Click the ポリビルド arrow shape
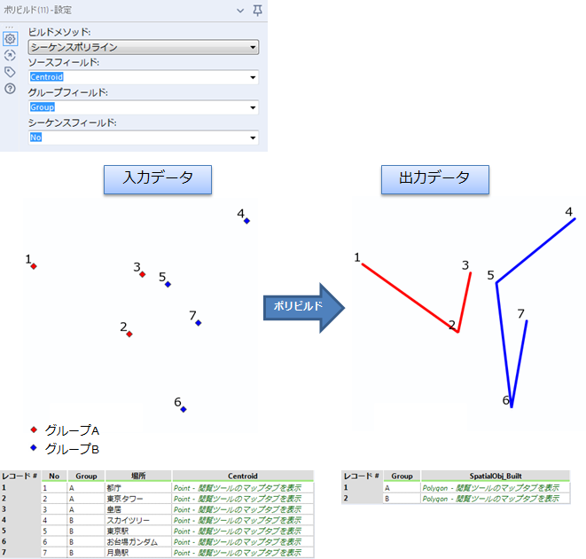Screen dimensions: 586x559 tap(304, 308)
